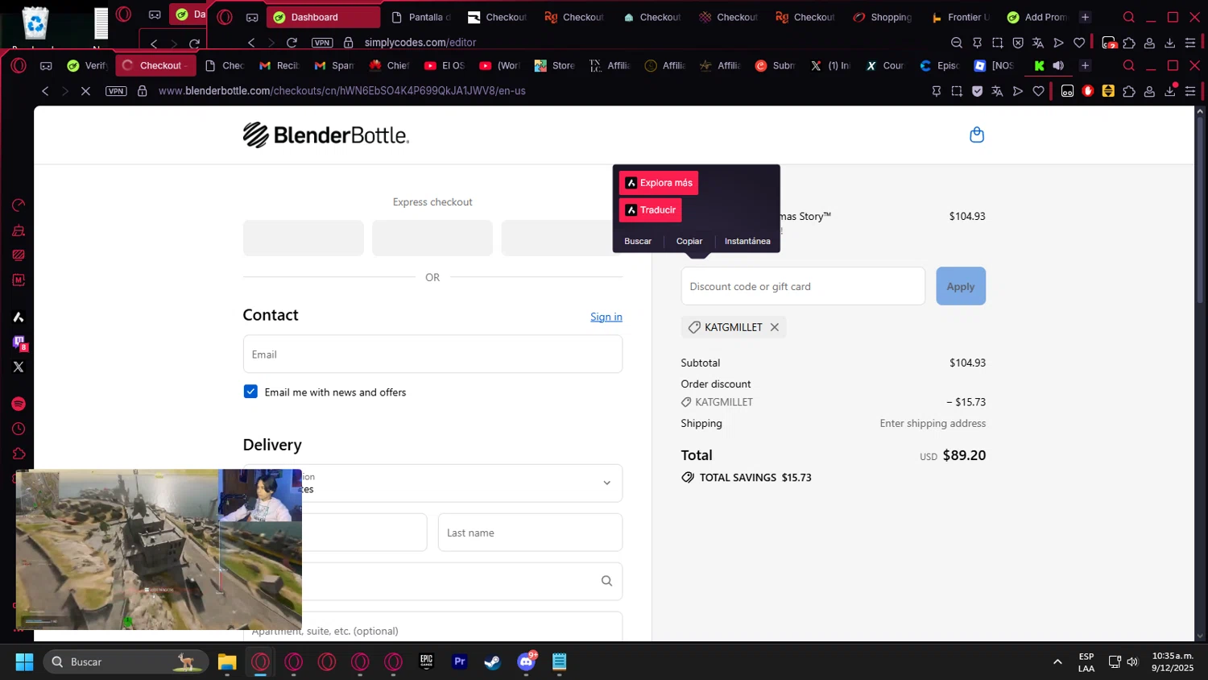Open the Windows Start menu
The width and height of the screenshot is (1208, 680).
[x=24, y=661]
